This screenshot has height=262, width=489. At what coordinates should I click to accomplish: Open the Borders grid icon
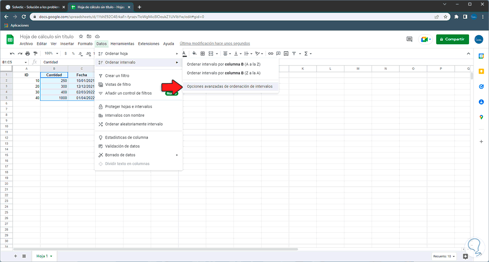click(203, 53)
